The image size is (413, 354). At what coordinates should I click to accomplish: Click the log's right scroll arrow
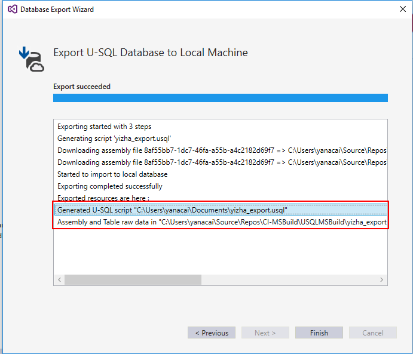click(x=381, y=279)
